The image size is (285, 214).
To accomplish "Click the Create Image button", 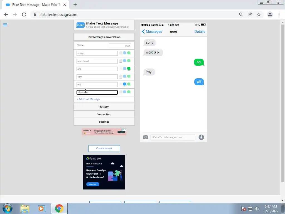I will pyautogui.click(x=104, y=149).
